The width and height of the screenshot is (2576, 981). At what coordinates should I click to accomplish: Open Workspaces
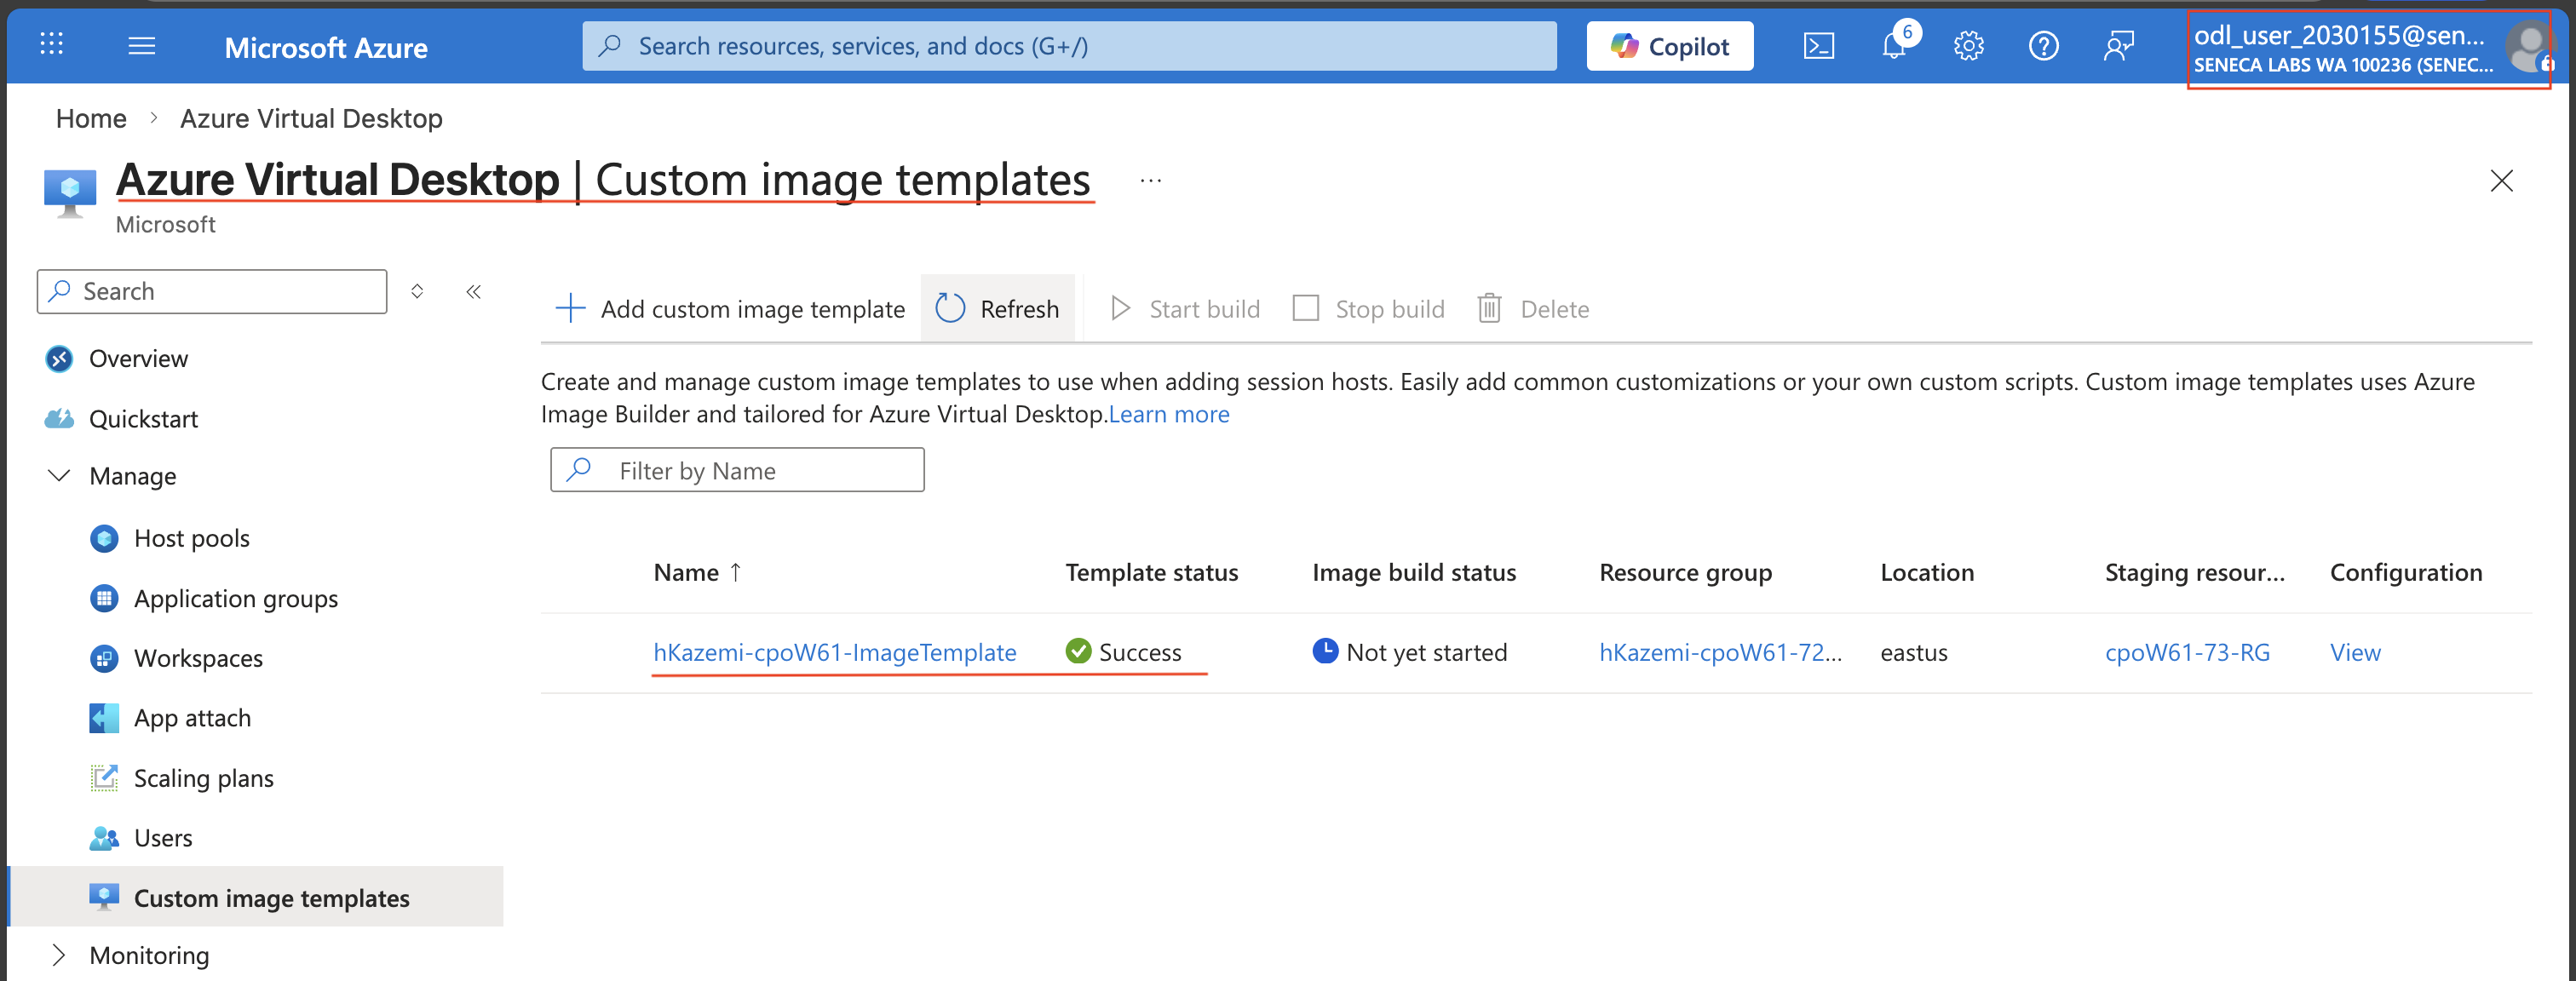coord(198,658)
